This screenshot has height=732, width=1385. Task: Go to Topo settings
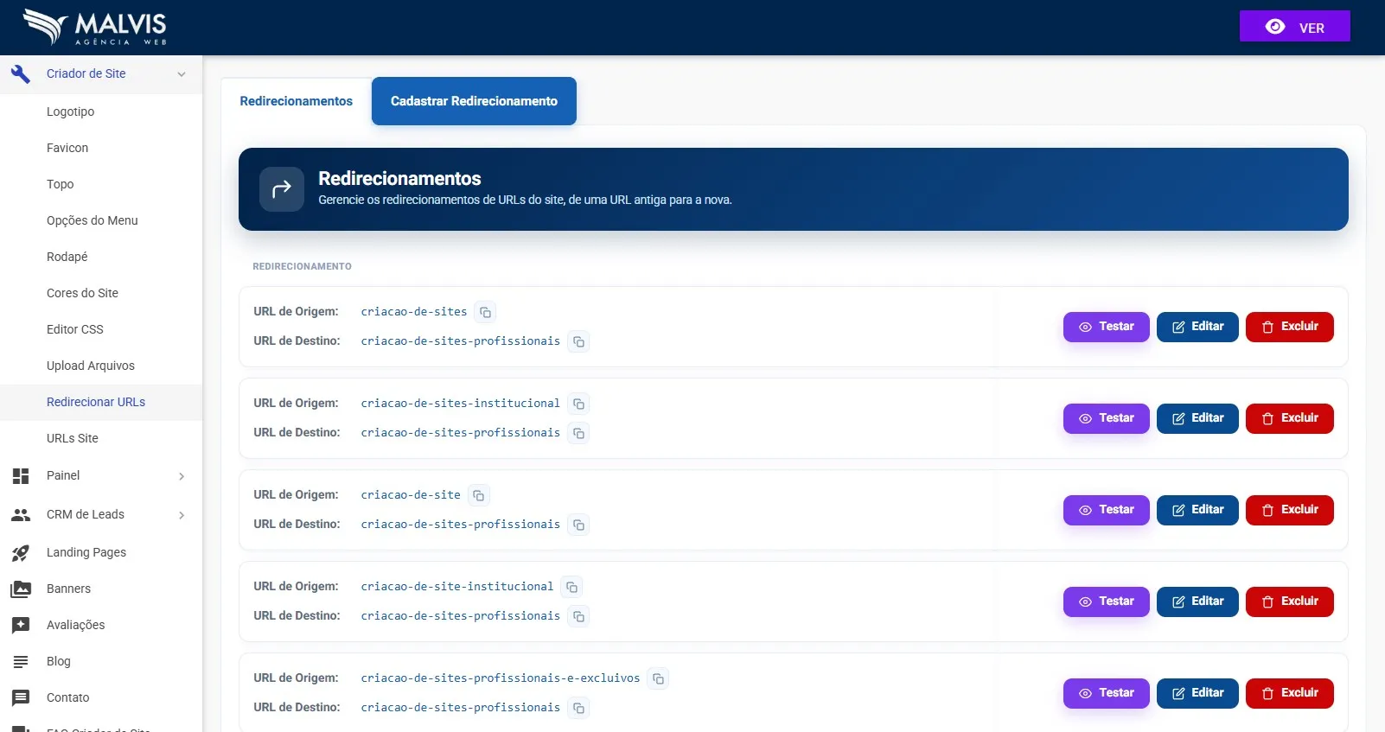click(x=101, y=184)
